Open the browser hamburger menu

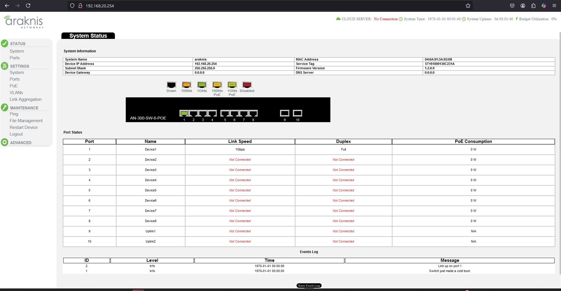554,6
